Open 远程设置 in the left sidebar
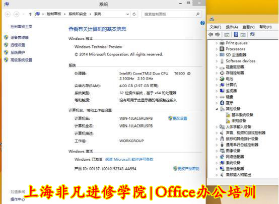Screen dimensions: 279x204 (x=18, y=45)
